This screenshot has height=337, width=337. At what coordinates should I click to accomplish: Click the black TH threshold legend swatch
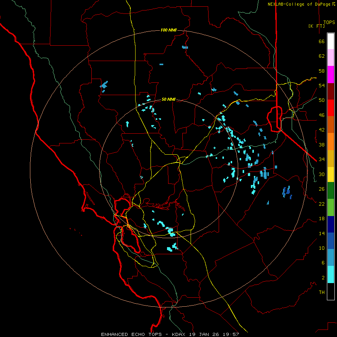(x=331, y=291)
